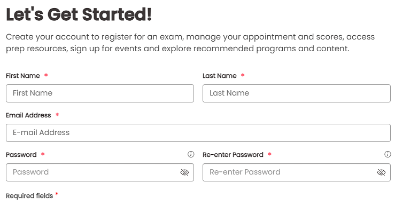The image size is (395, 206).
Task: Click the red asterisk beside Email Address
Action: (x=57, y=114)
